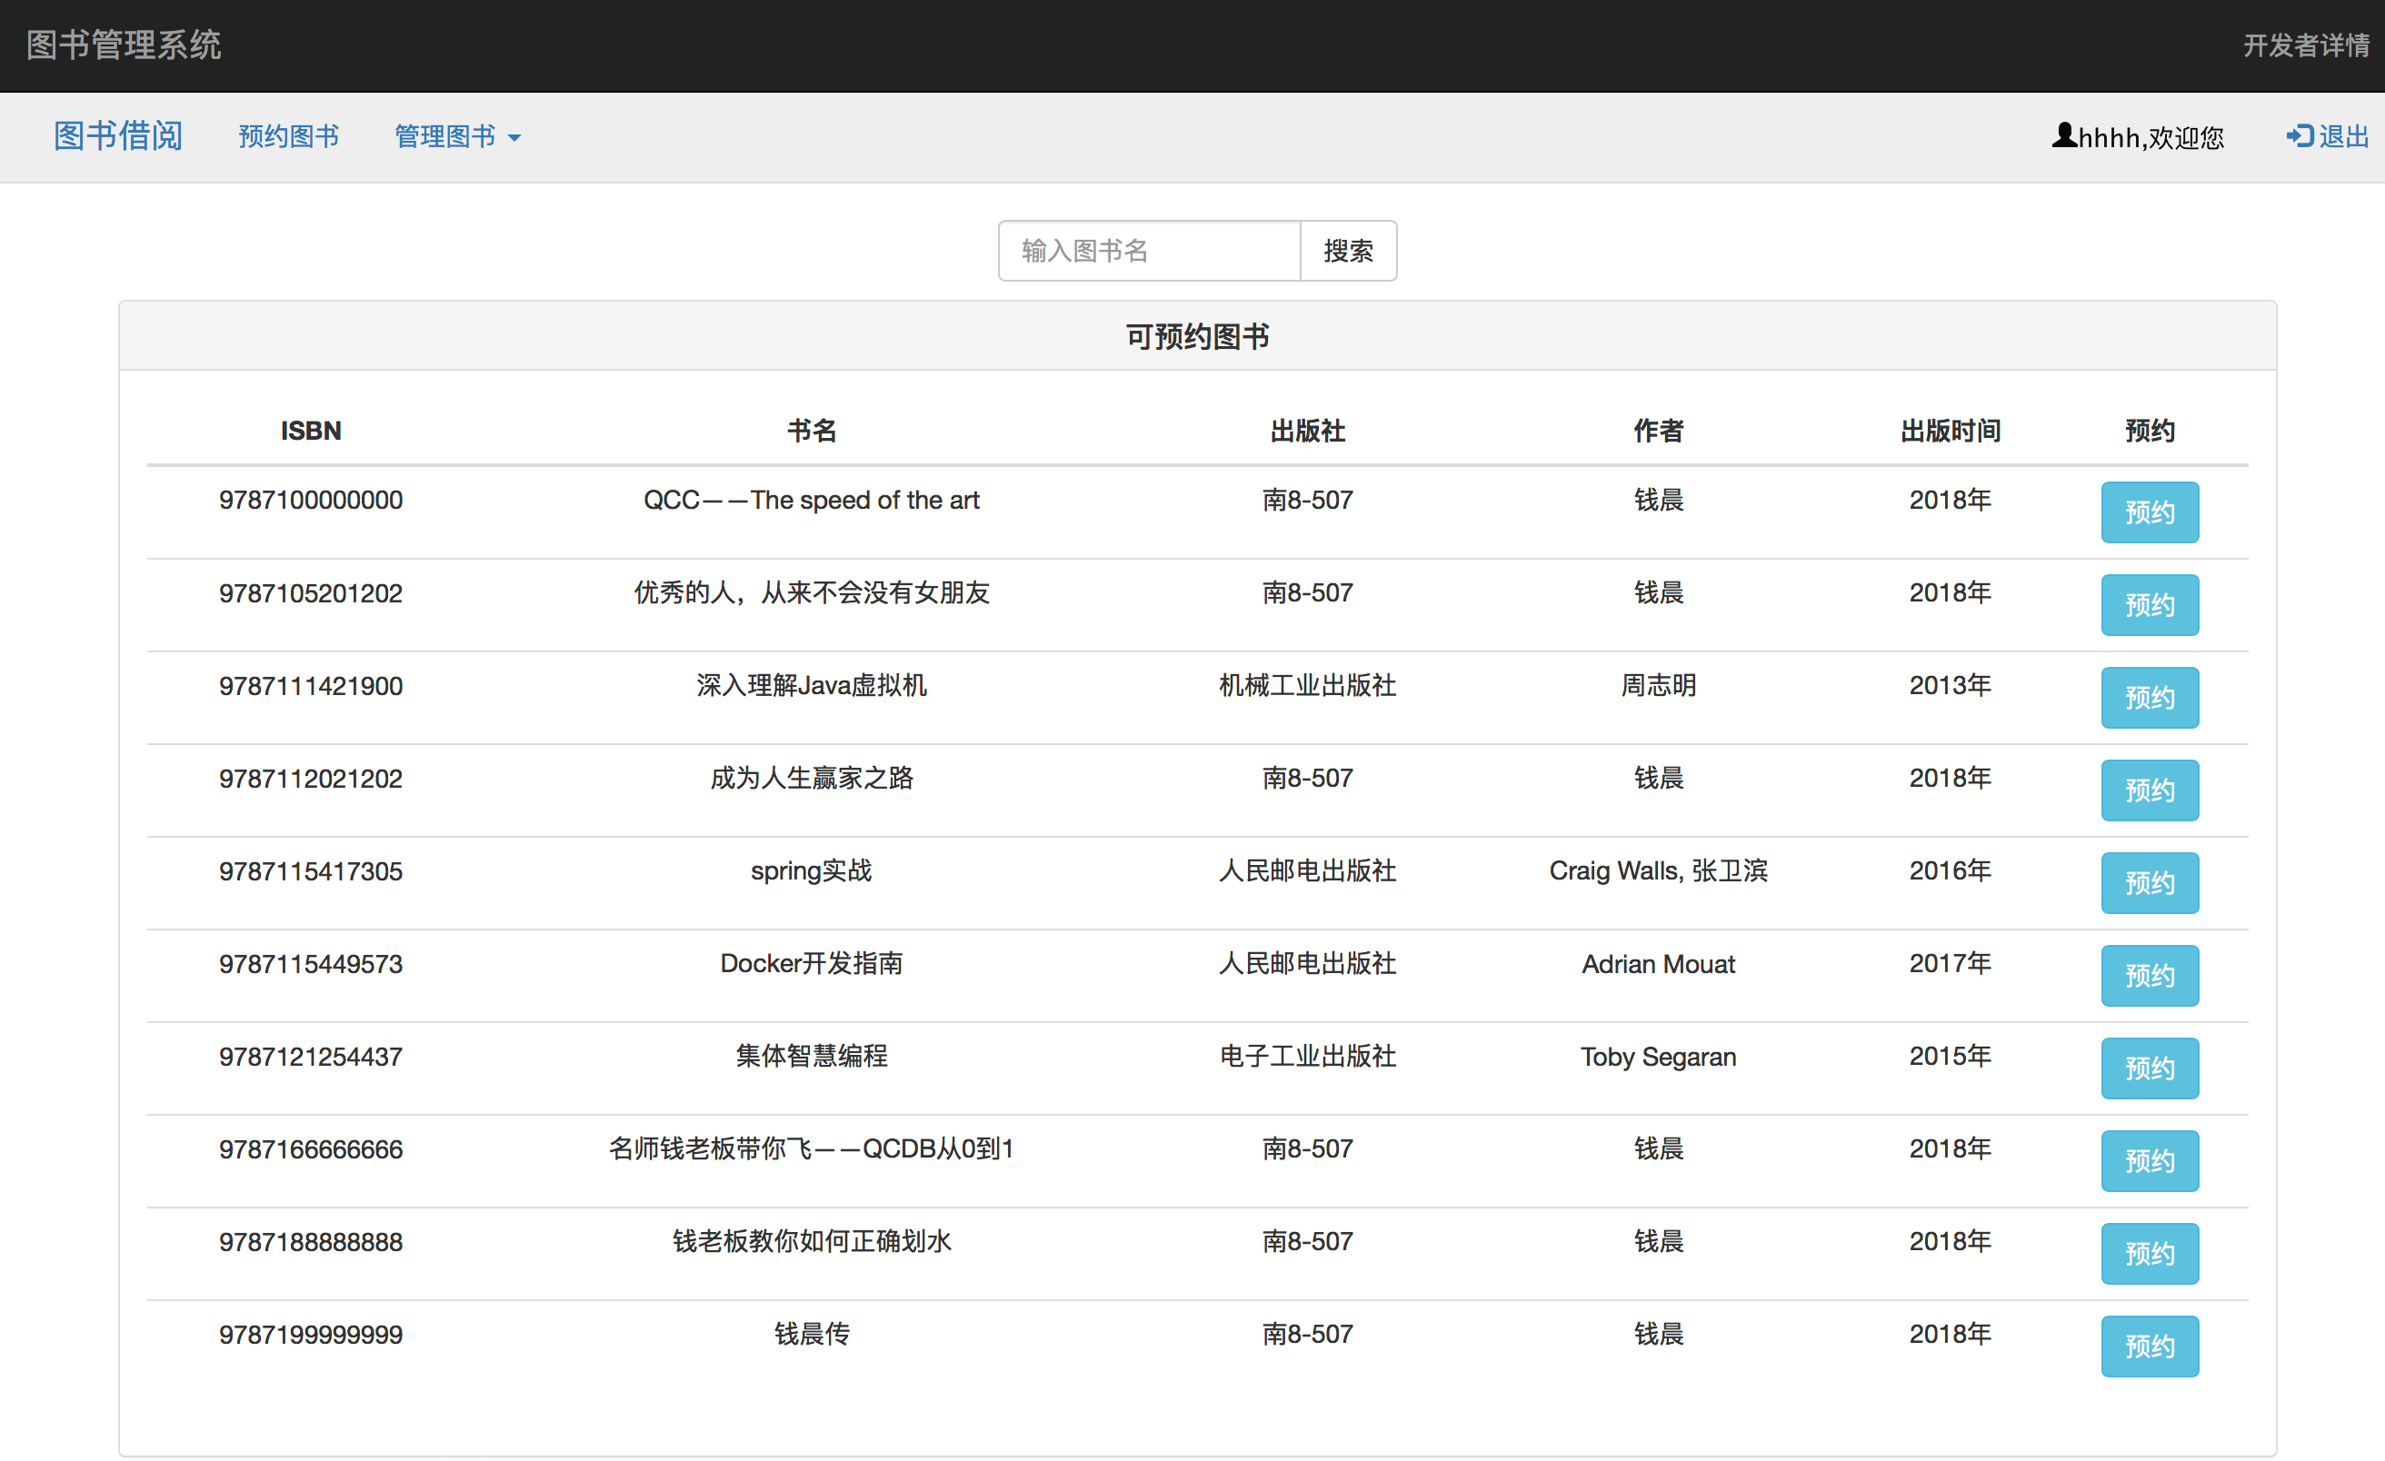
Task: Open the 预约图书 navigation item
Action: pyautogui.click(x=288, y=136)
